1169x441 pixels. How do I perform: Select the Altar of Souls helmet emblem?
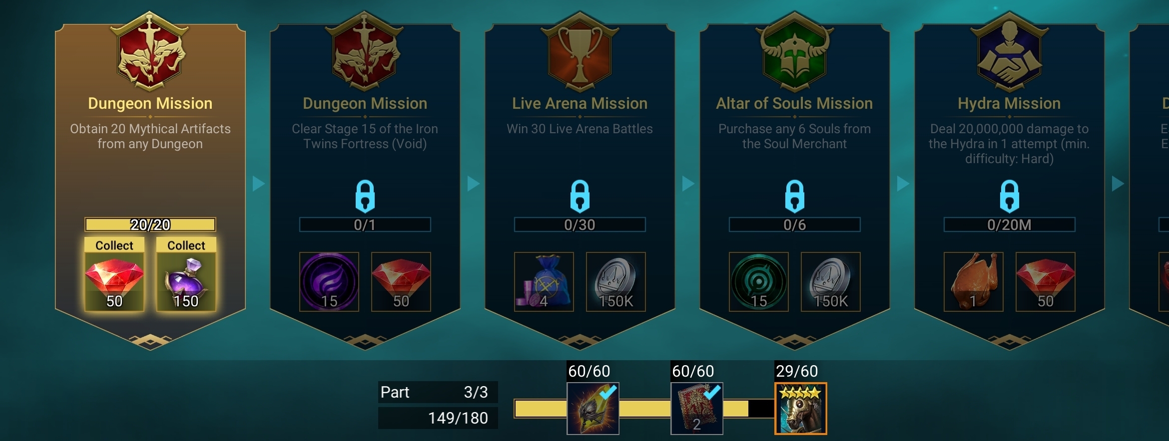pos(794,52)
